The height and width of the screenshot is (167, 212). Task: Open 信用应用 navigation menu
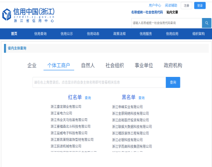point(172,34)
